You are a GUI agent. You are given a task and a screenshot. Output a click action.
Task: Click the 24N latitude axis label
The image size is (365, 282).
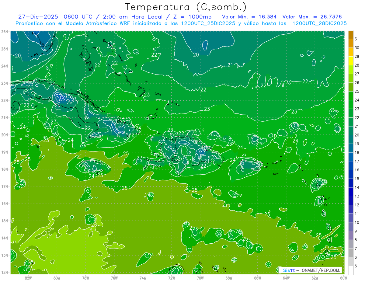click(x=4, y=66)
